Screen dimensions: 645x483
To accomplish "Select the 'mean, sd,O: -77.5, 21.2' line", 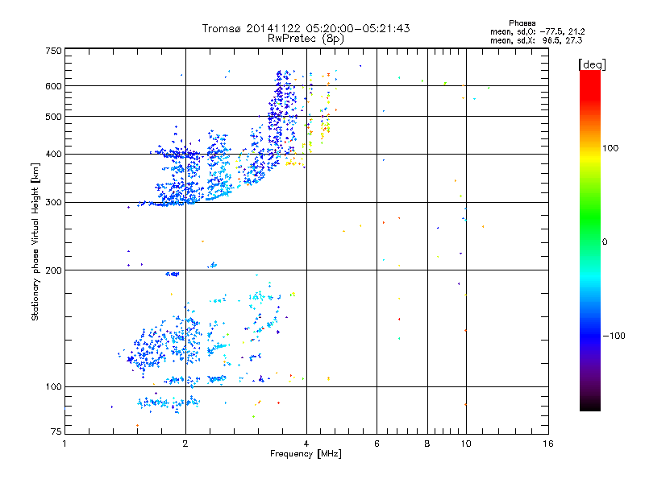I will point(538,31).
